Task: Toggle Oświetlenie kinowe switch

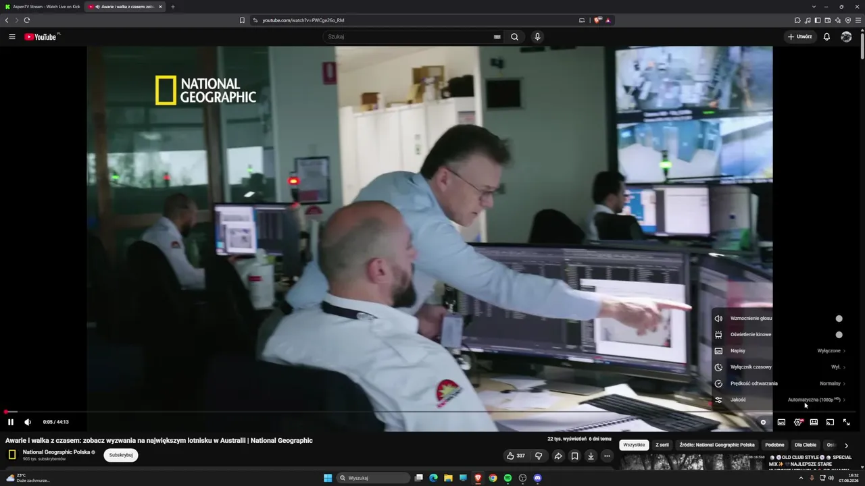Action: [838, 335]
